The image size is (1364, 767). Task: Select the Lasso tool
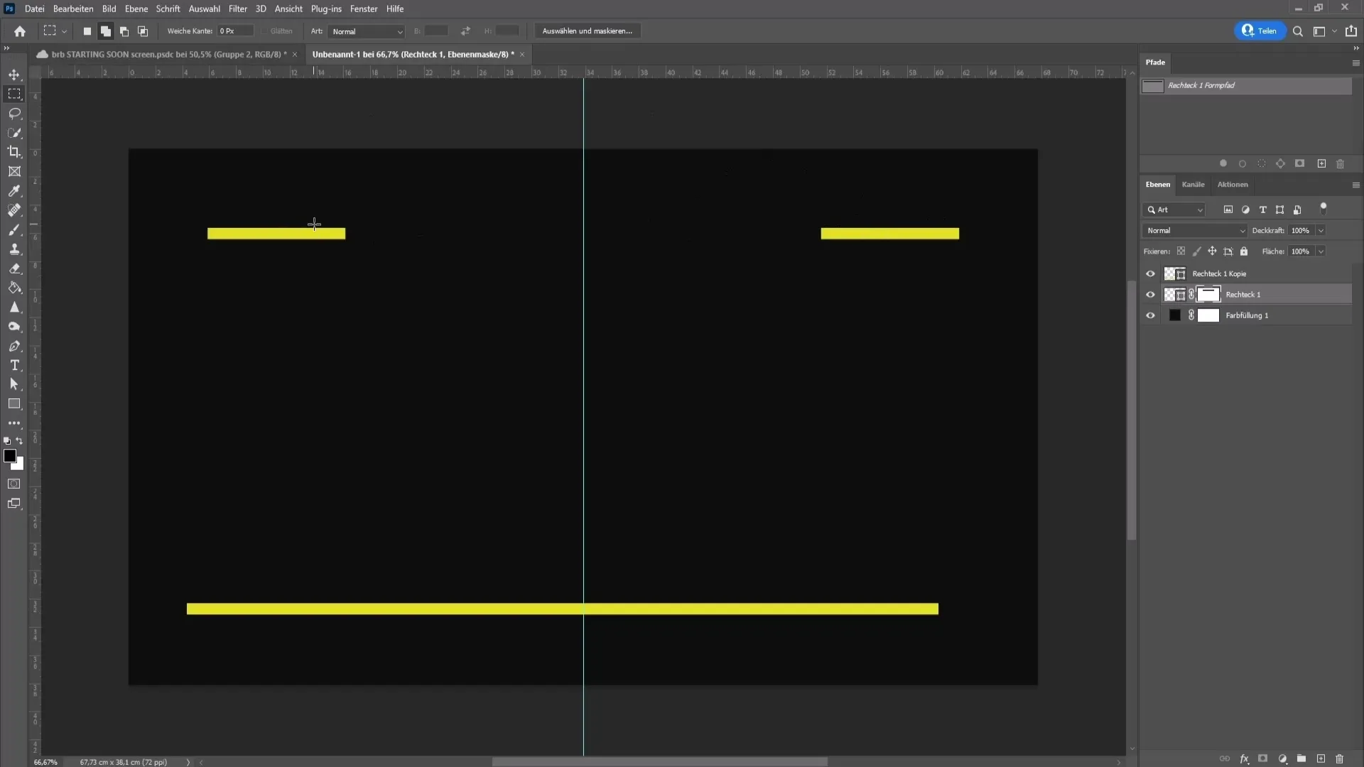(x=14, y=114)
